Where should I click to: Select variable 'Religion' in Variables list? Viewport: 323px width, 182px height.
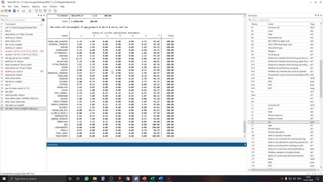[x=284, y=51]
